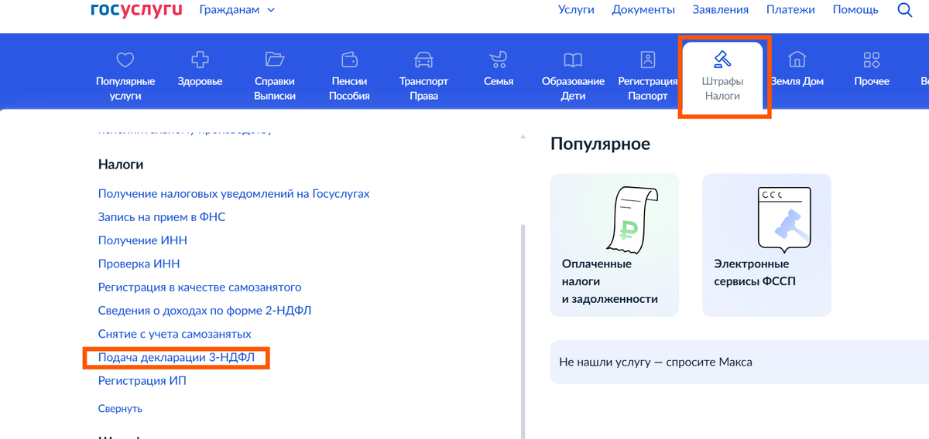Image resolution: width=929 pixels, height=439 pixels.
Task: Switch to Регистрация Паспорт category label
Action: click(648, 89)
